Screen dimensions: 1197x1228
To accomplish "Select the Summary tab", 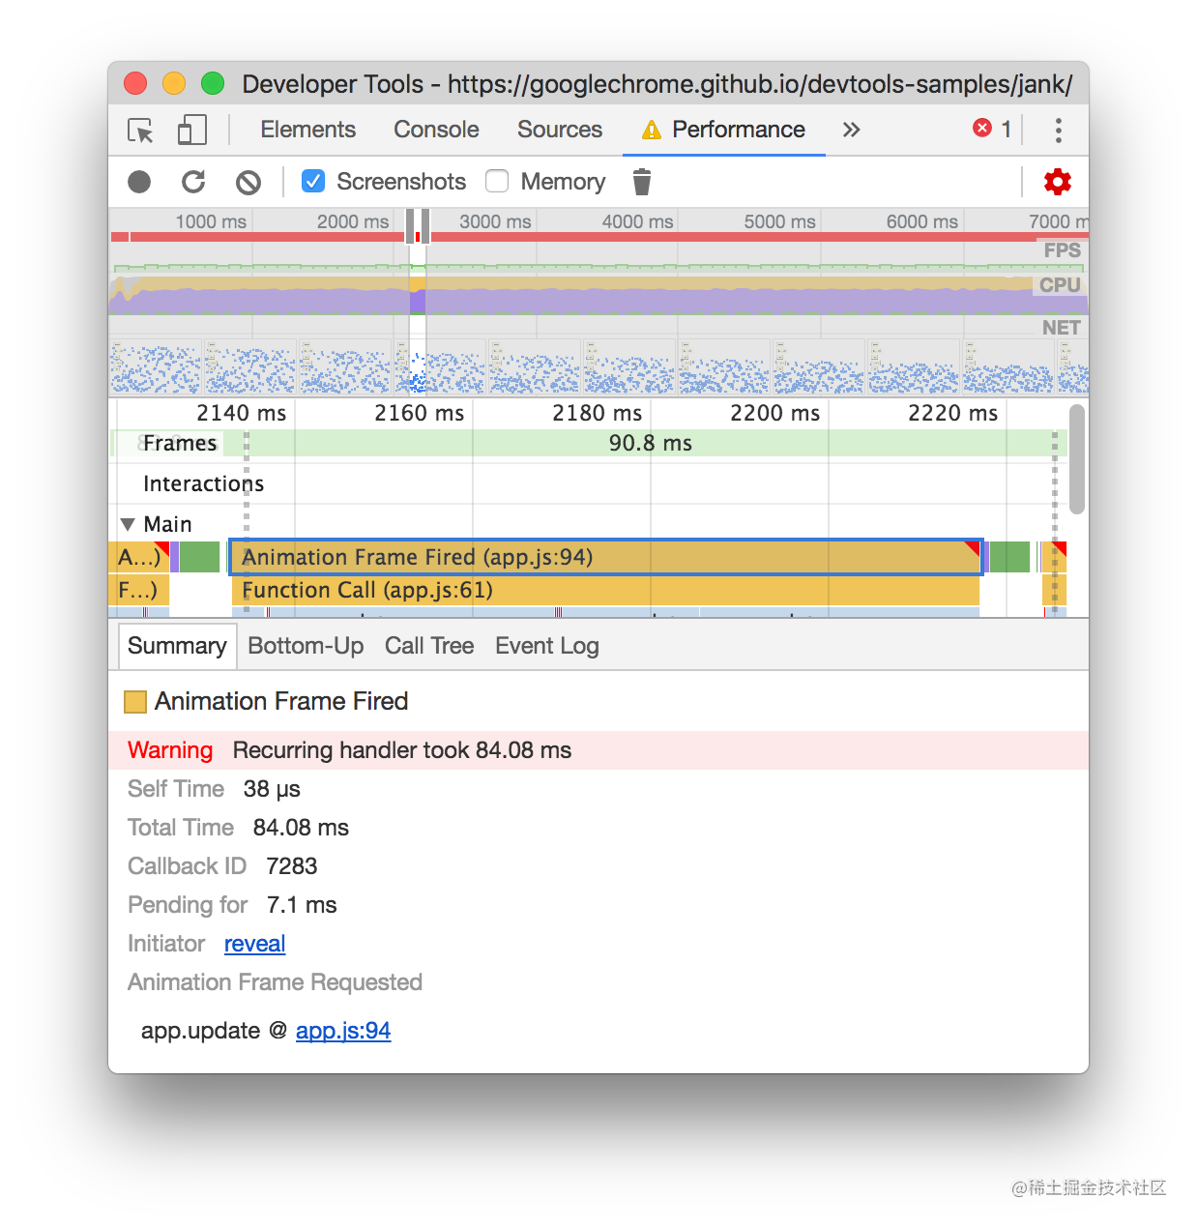I will tap(177, 646).
